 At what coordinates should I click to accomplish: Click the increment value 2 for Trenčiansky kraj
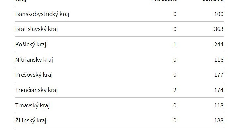pyautogui.click(x=175, y=90)
